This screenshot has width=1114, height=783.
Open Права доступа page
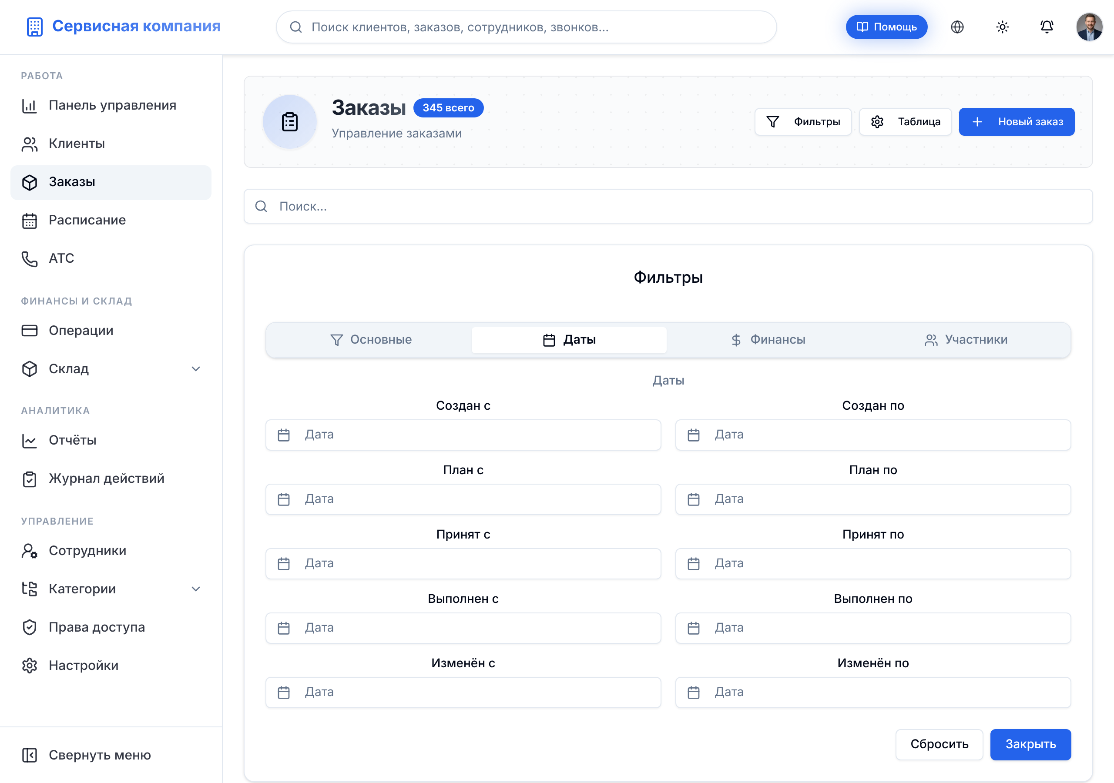click(x=111, y=627)
